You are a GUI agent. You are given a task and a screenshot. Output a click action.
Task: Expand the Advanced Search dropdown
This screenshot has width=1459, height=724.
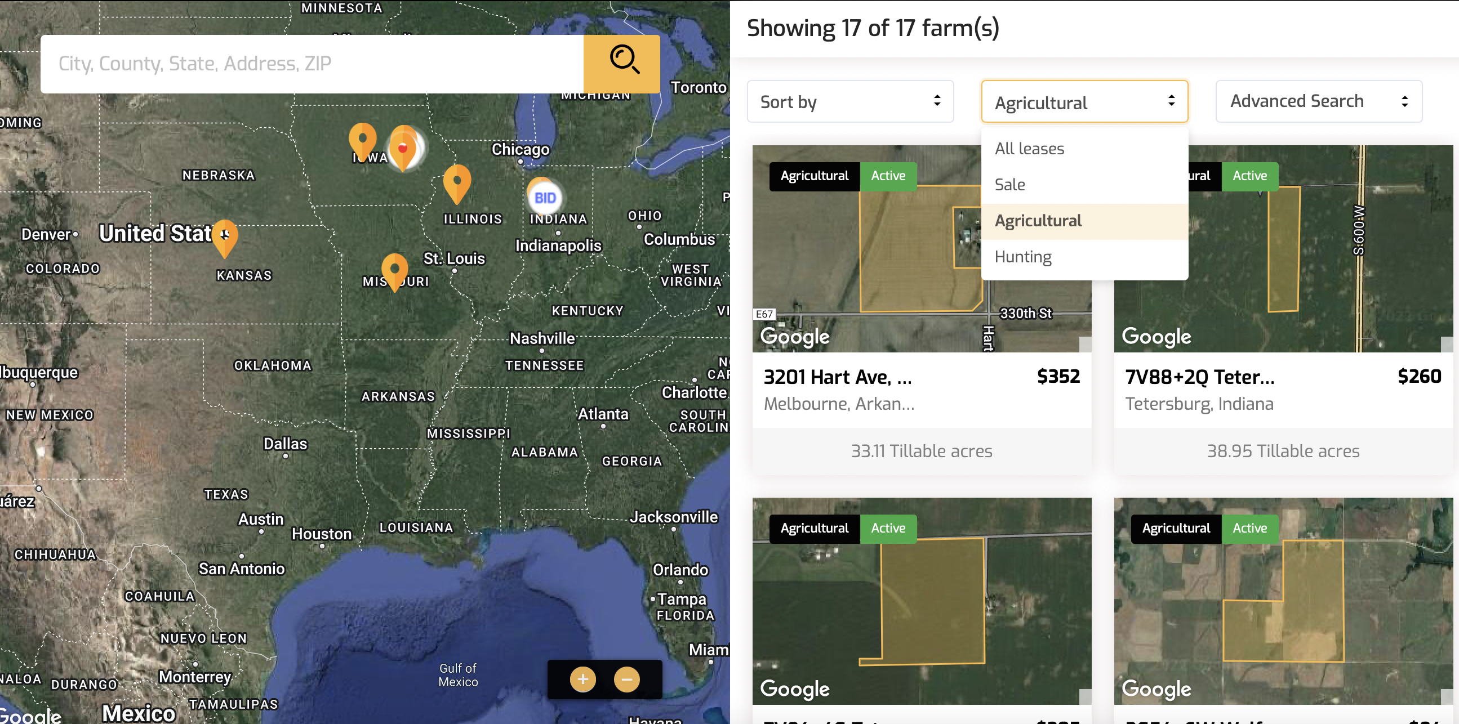1318,102
